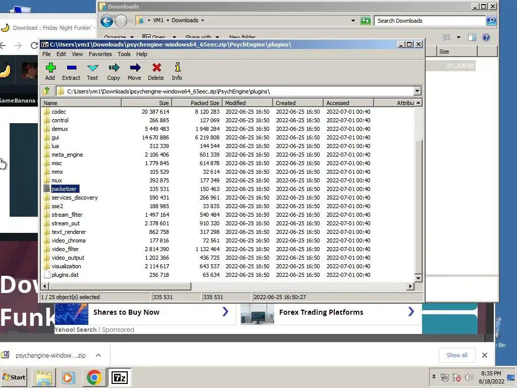Open the Help menu
Viewport: 517px width, 388px height.
pos(141,54)
